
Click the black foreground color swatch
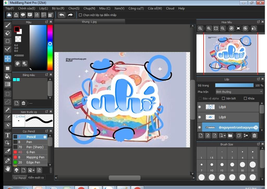[x=17, y=29]
